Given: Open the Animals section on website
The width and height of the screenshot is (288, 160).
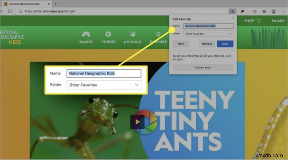Looking at the screenshot, I should 132,37.
